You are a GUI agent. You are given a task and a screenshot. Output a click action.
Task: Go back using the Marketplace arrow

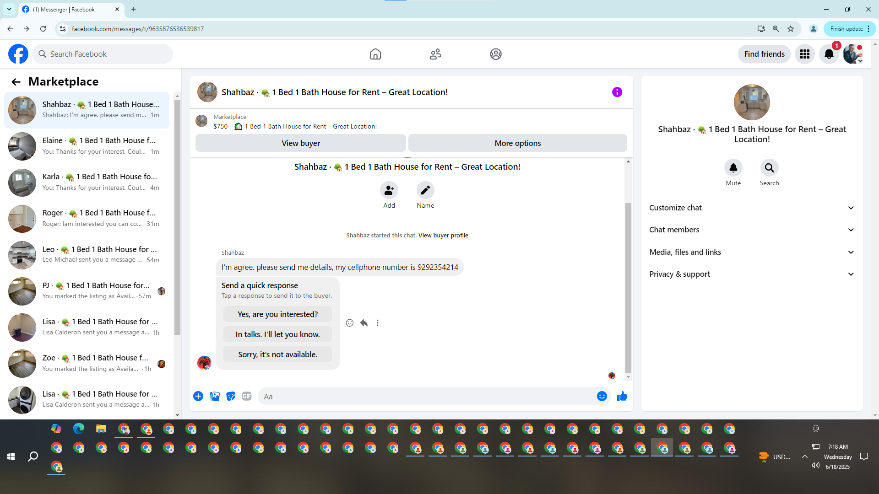tap(16, 82)
